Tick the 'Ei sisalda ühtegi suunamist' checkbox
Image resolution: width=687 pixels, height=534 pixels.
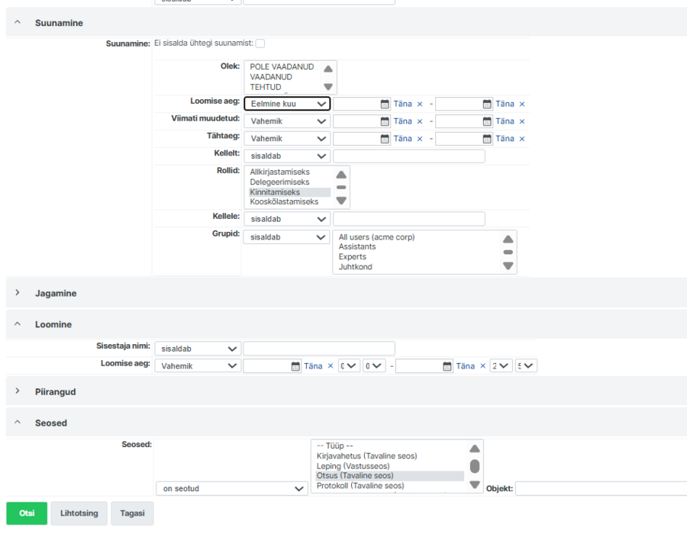(260, 43)
